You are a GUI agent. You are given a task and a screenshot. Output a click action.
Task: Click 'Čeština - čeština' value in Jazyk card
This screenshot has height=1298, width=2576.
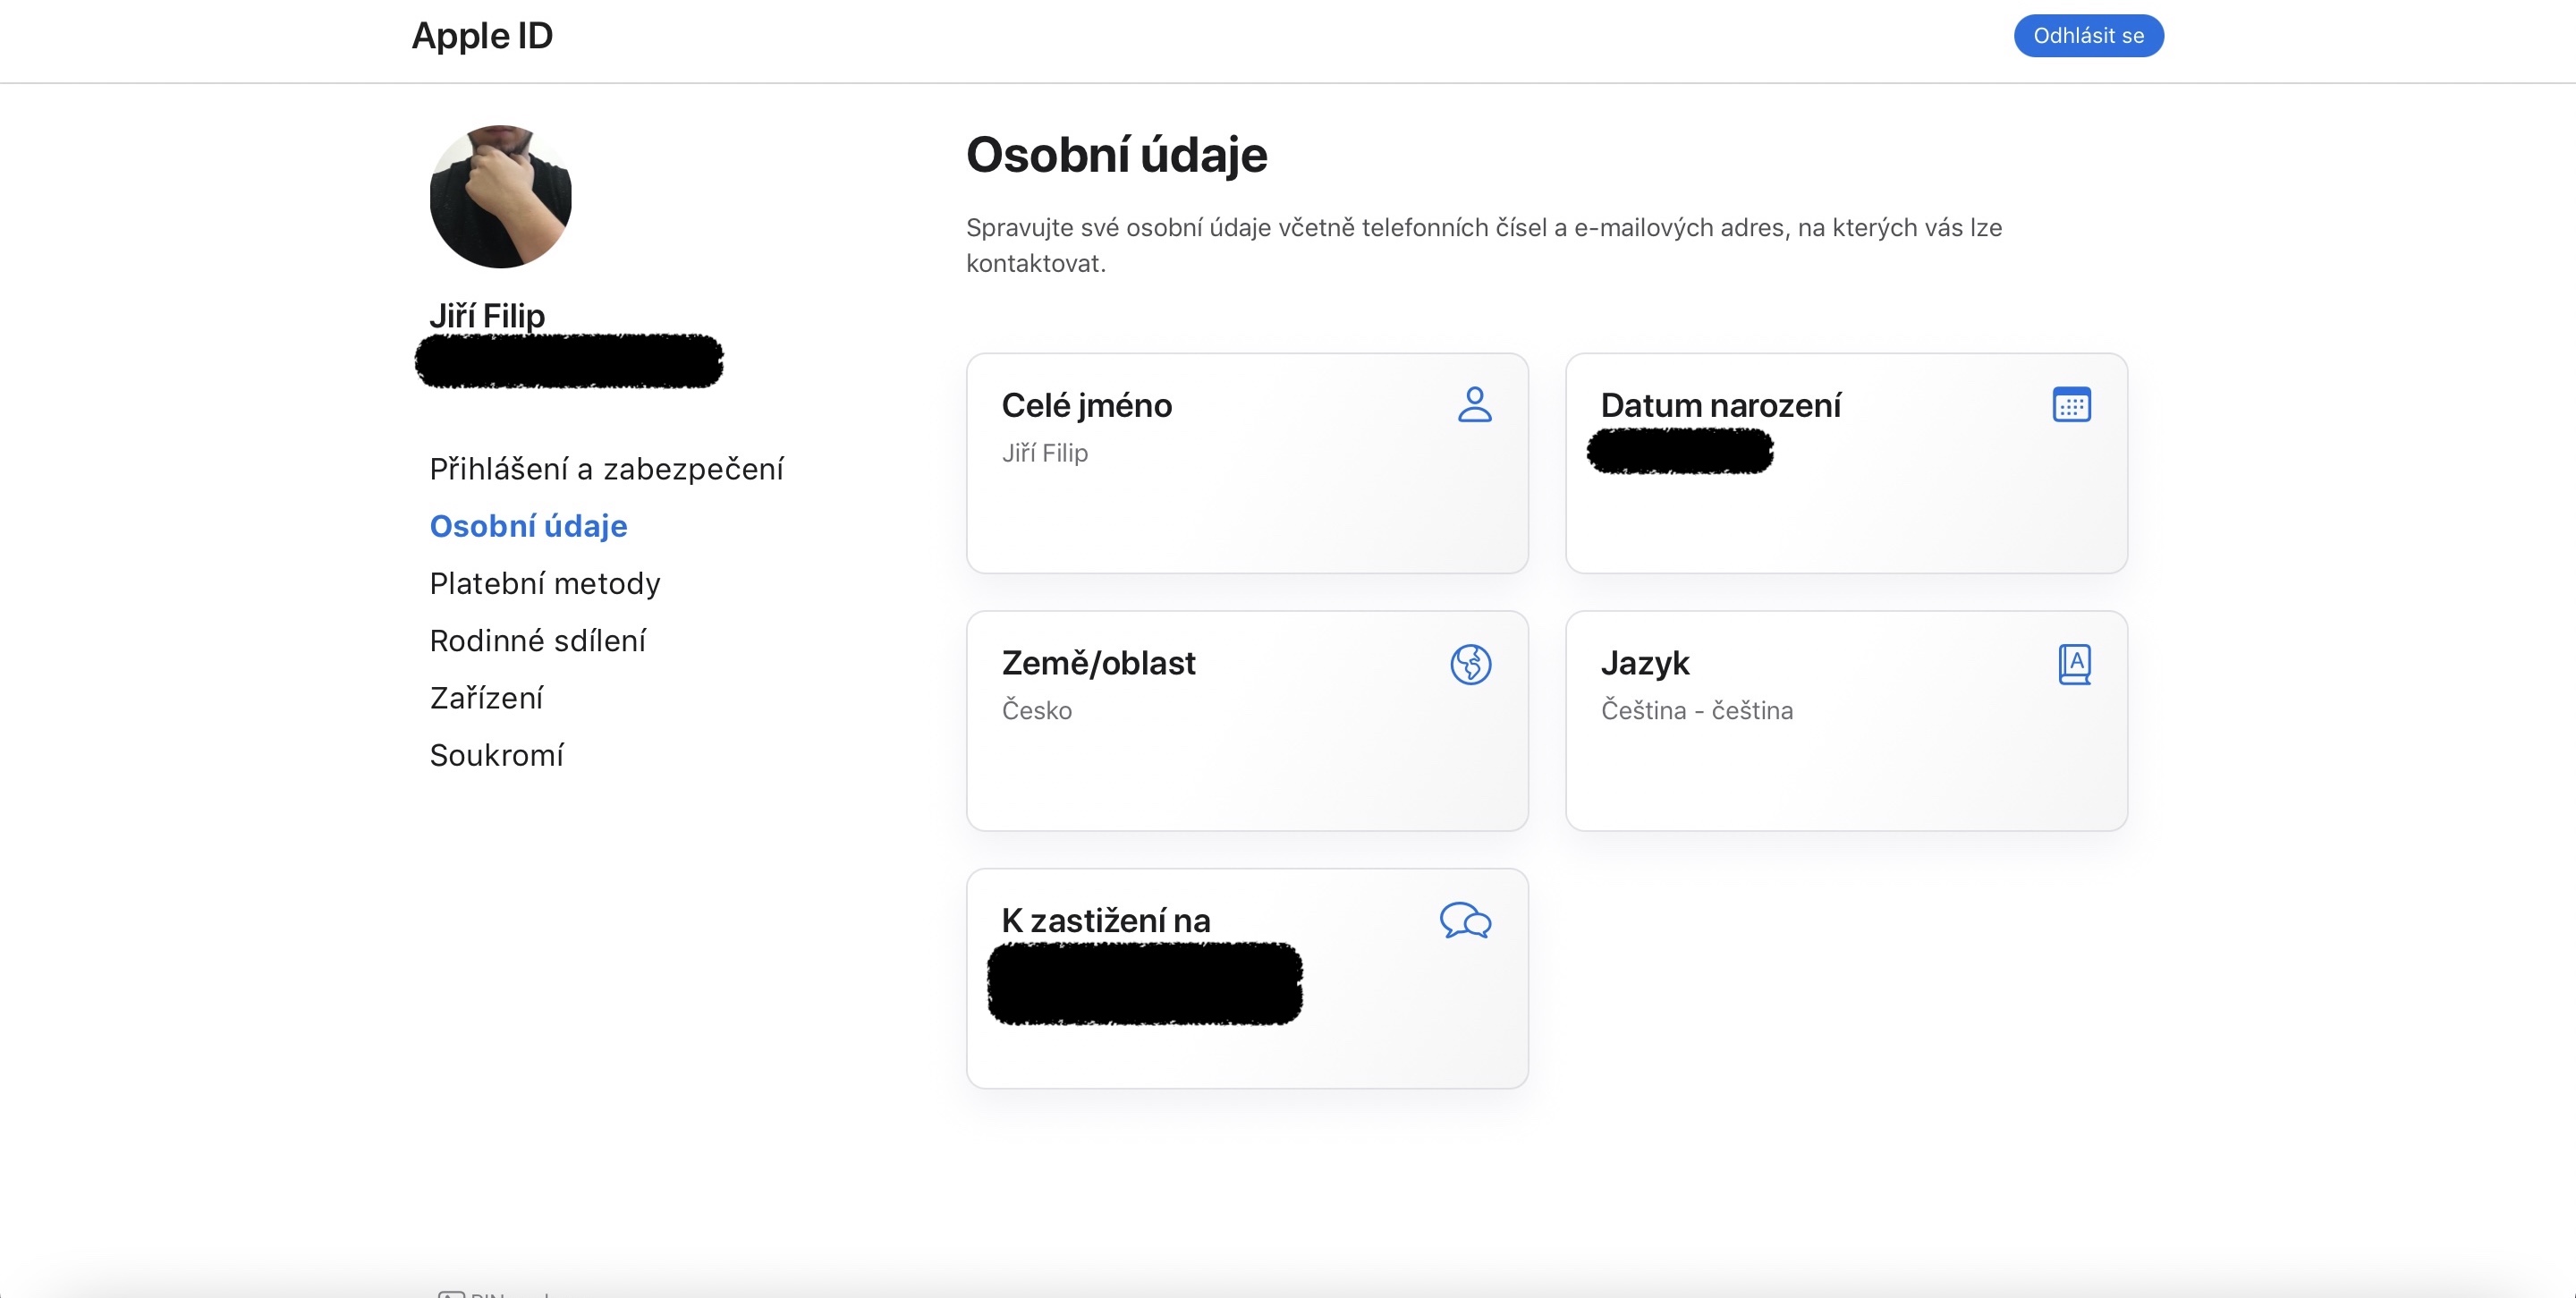[x=1696, y=710]
